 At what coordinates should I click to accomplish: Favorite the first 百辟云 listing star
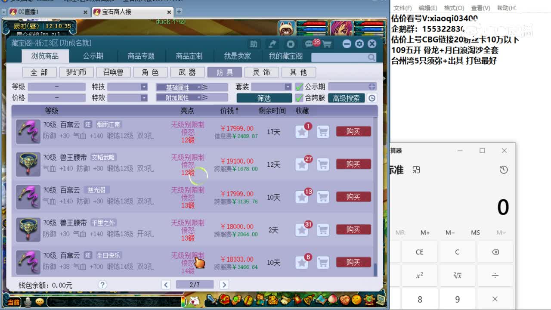pos(301,132)
